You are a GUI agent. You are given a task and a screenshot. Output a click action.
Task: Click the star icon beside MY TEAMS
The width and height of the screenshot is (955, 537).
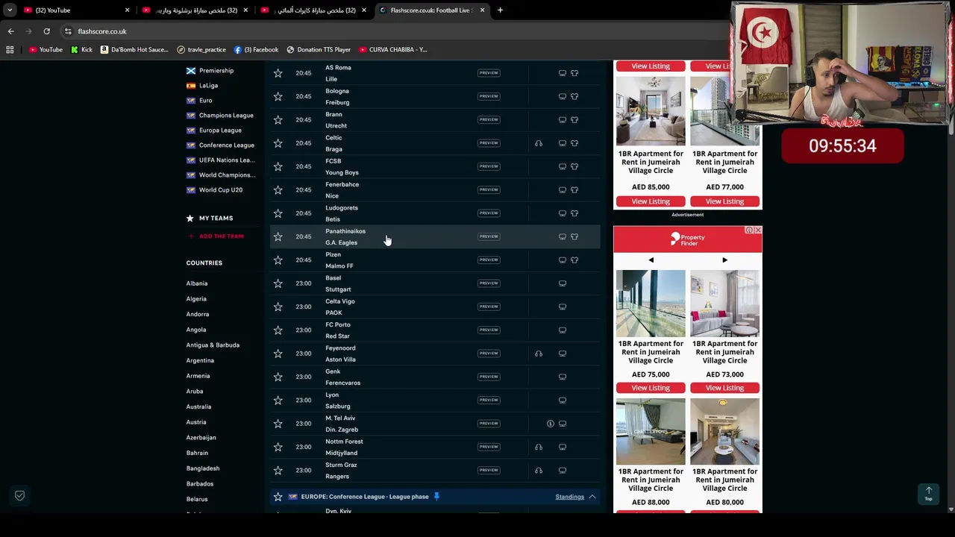point(190,218)
